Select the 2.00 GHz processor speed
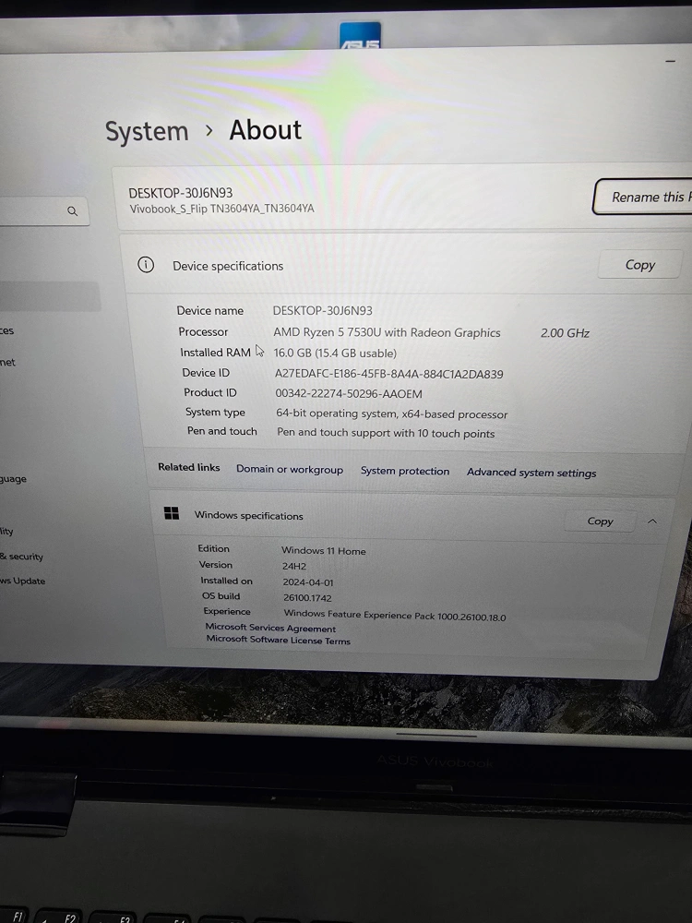Viewport: 692px width, 923px height. pyautogui.click(x=565, y=333)
